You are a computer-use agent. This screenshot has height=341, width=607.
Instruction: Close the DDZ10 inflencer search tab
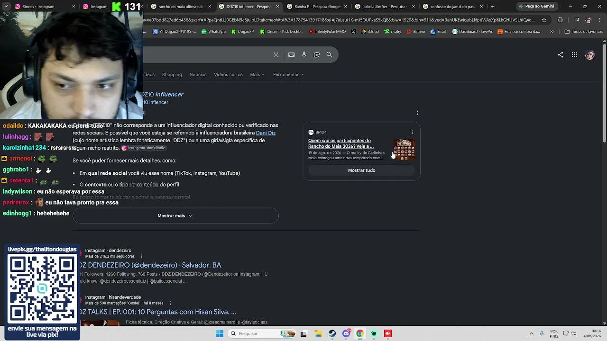click(277, 7)
